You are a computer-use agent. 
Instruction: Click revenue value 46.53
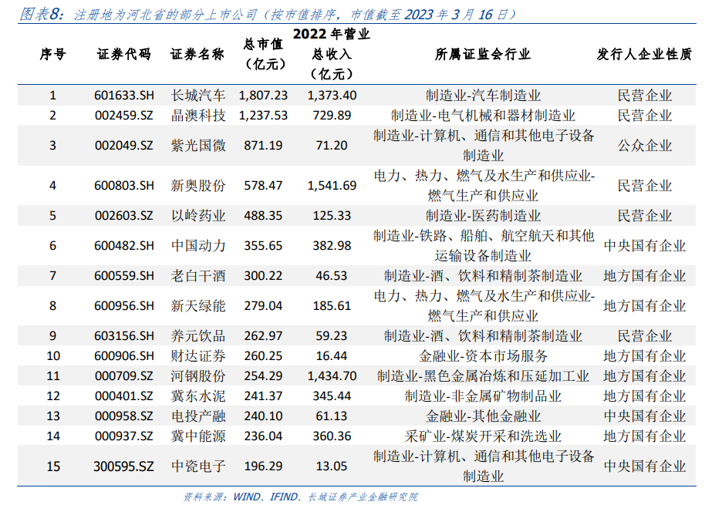[332, 276]
